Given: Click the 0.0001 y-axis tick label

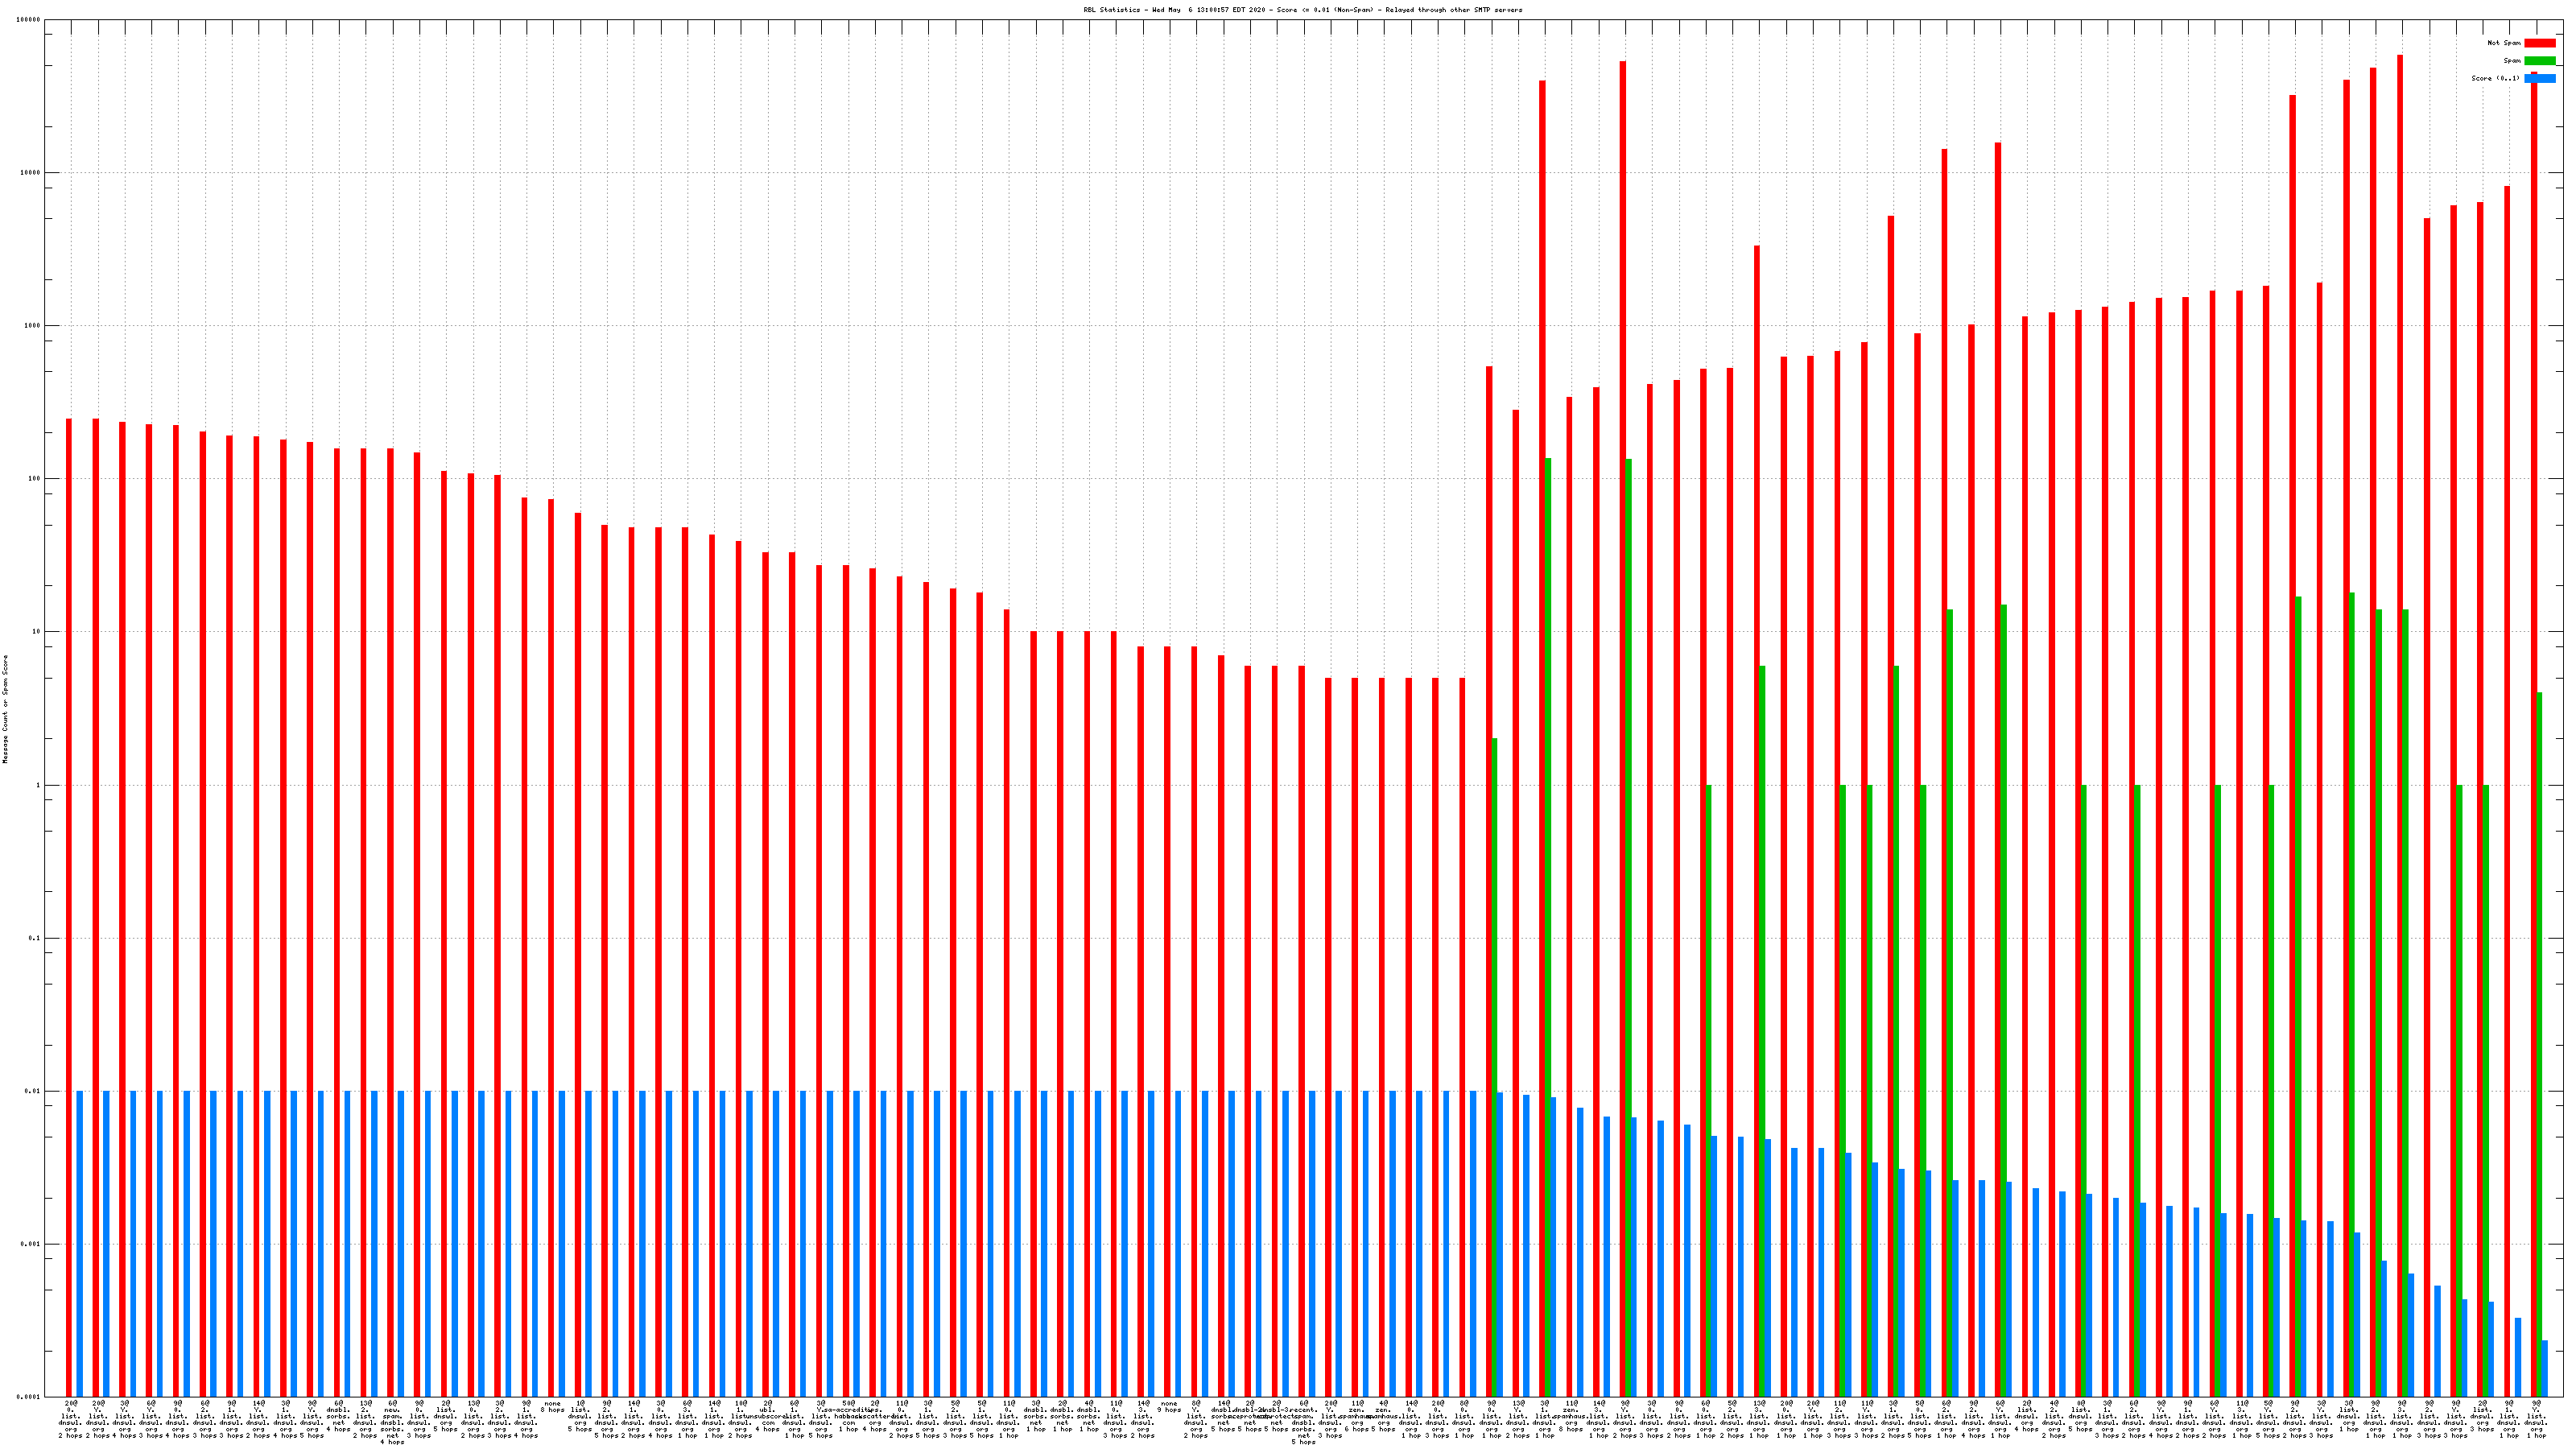Looking at the screenshot, I should click(29, 1397).
